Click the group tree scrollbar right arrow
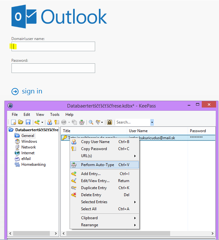The image size is (219, 240). pos(56,233)
